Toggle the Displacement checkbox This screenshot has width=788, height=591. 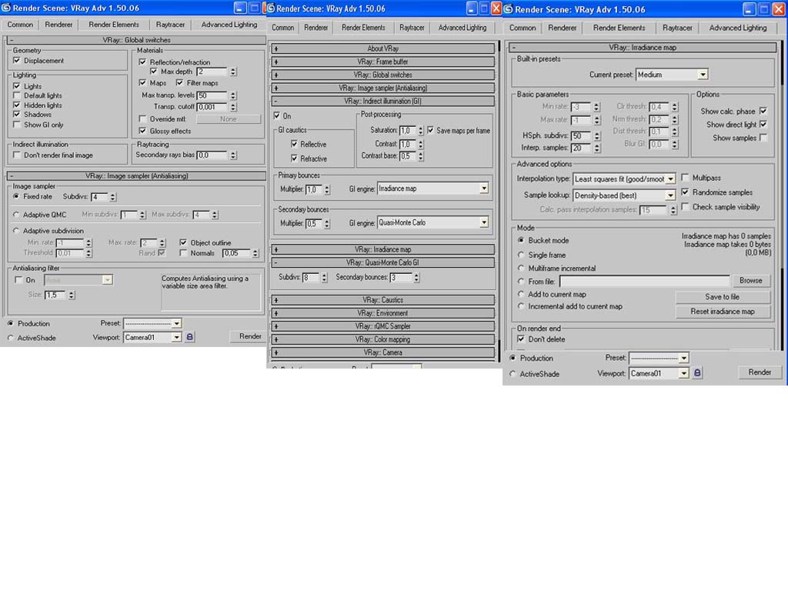pyautogui.click(x=17, y=60)
